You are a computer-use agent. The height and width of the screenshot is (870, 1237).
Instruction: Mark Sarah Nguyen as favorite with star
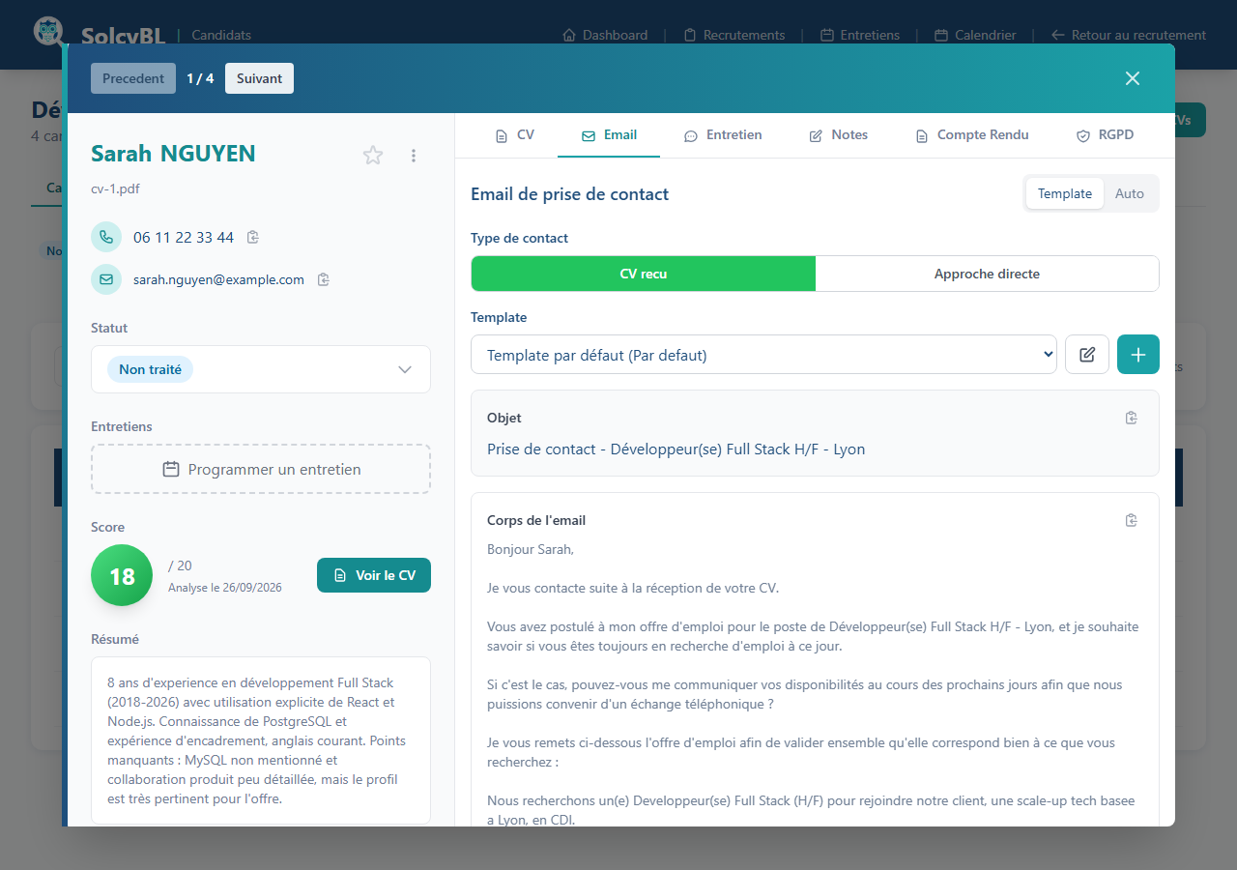pos(373,156)
